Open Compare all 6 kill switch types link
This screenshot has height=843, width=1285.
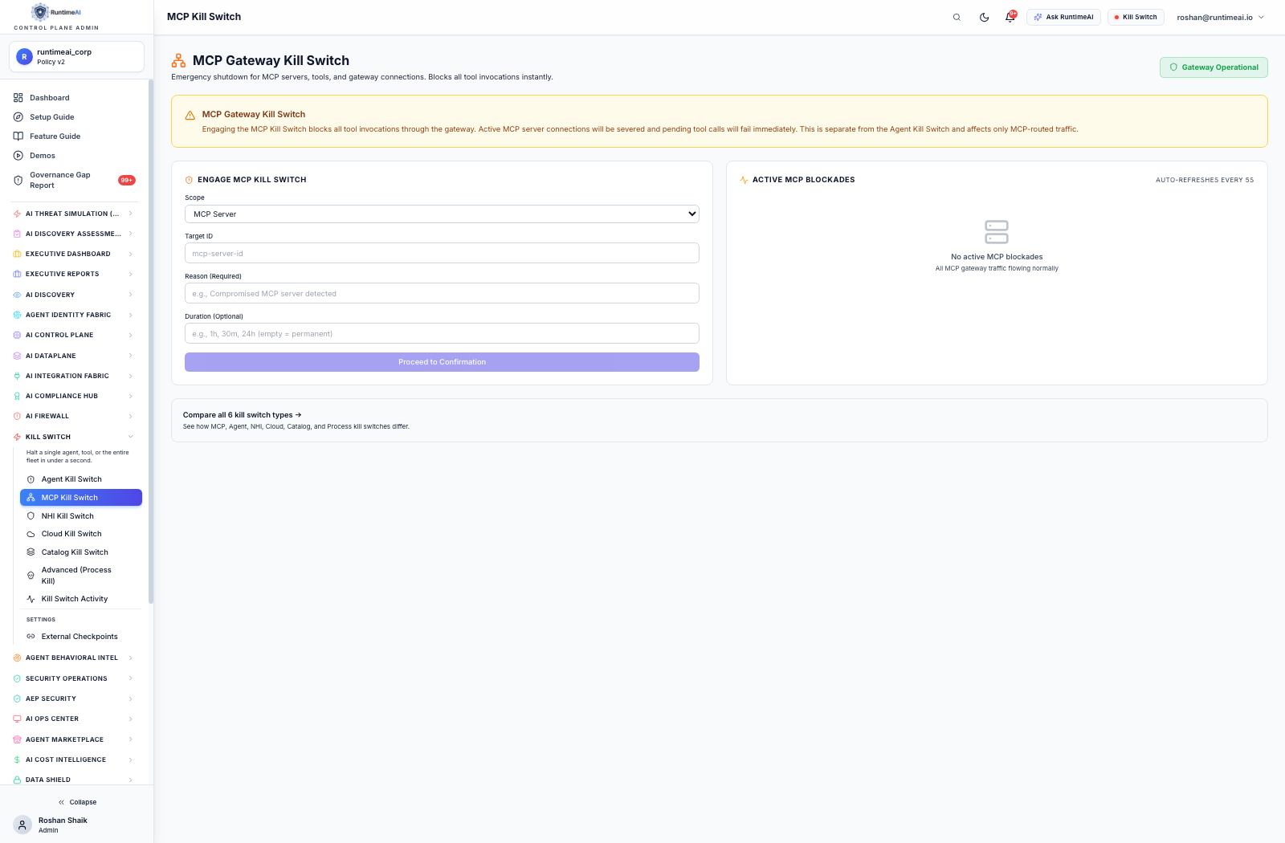[242, 415]
